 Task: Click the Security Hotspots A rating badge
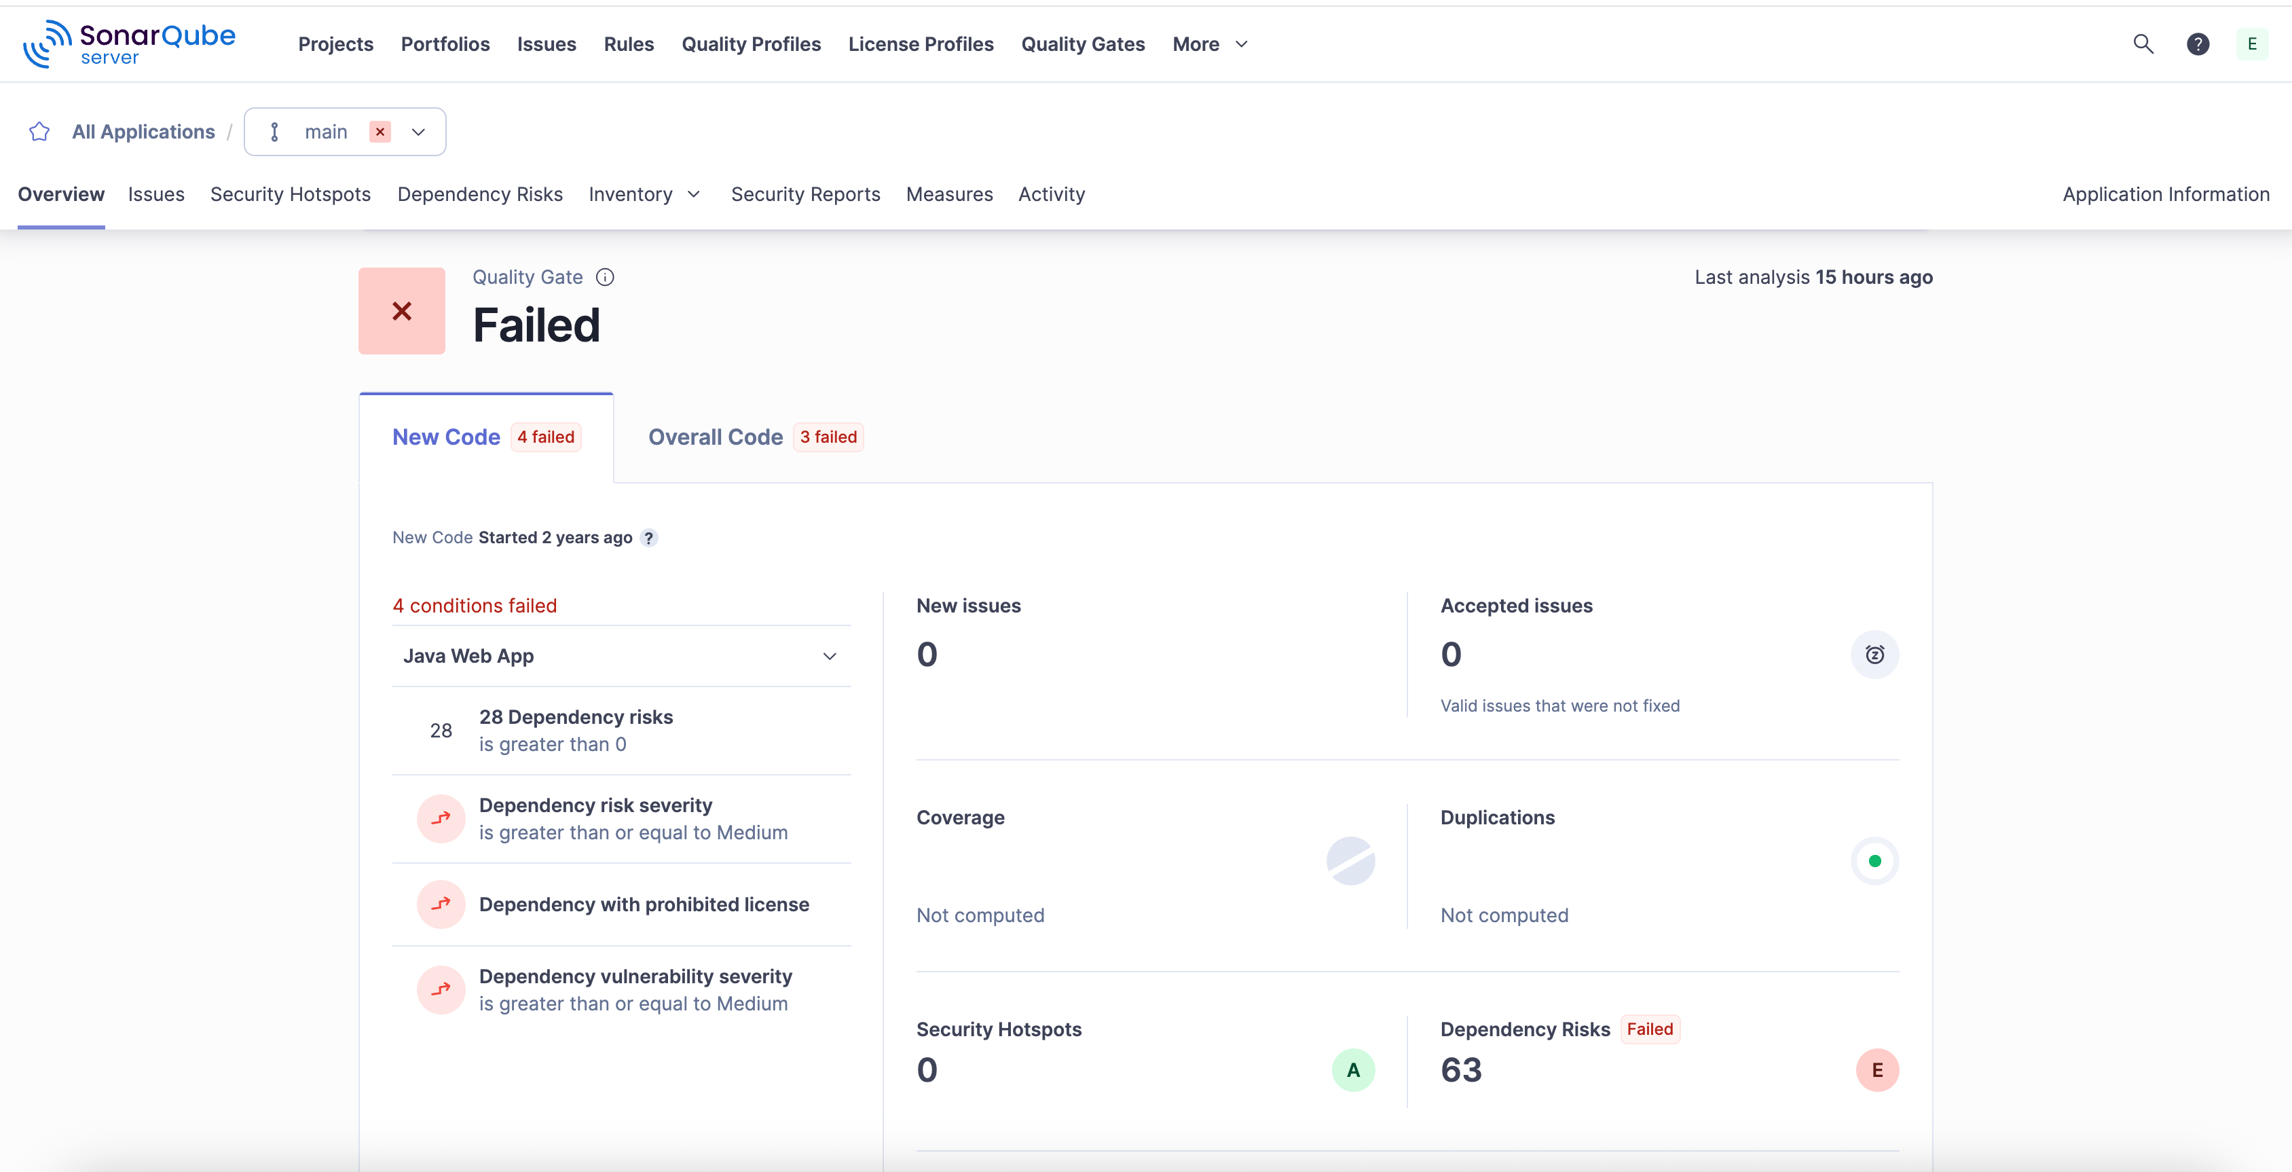click(1352, 1069)
